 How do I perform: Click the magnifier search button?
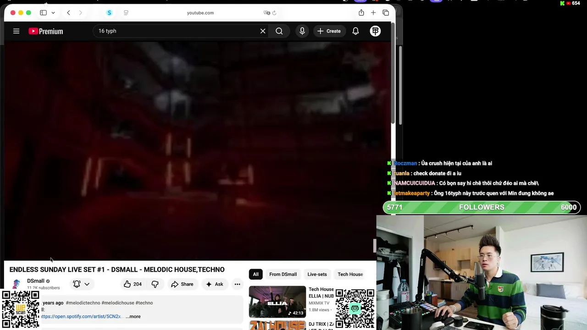point(279,31)
